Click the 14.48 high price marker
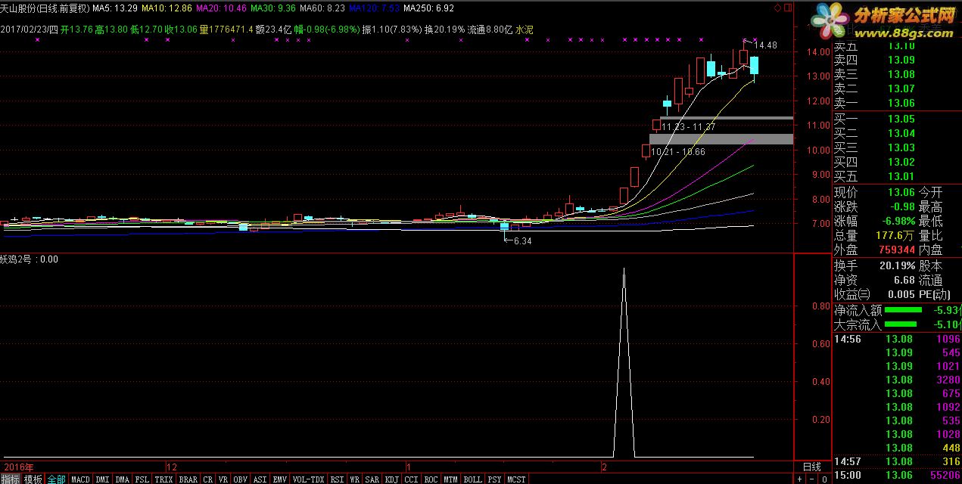The height and width of the screenshot is (484, 962). (766, 45)
